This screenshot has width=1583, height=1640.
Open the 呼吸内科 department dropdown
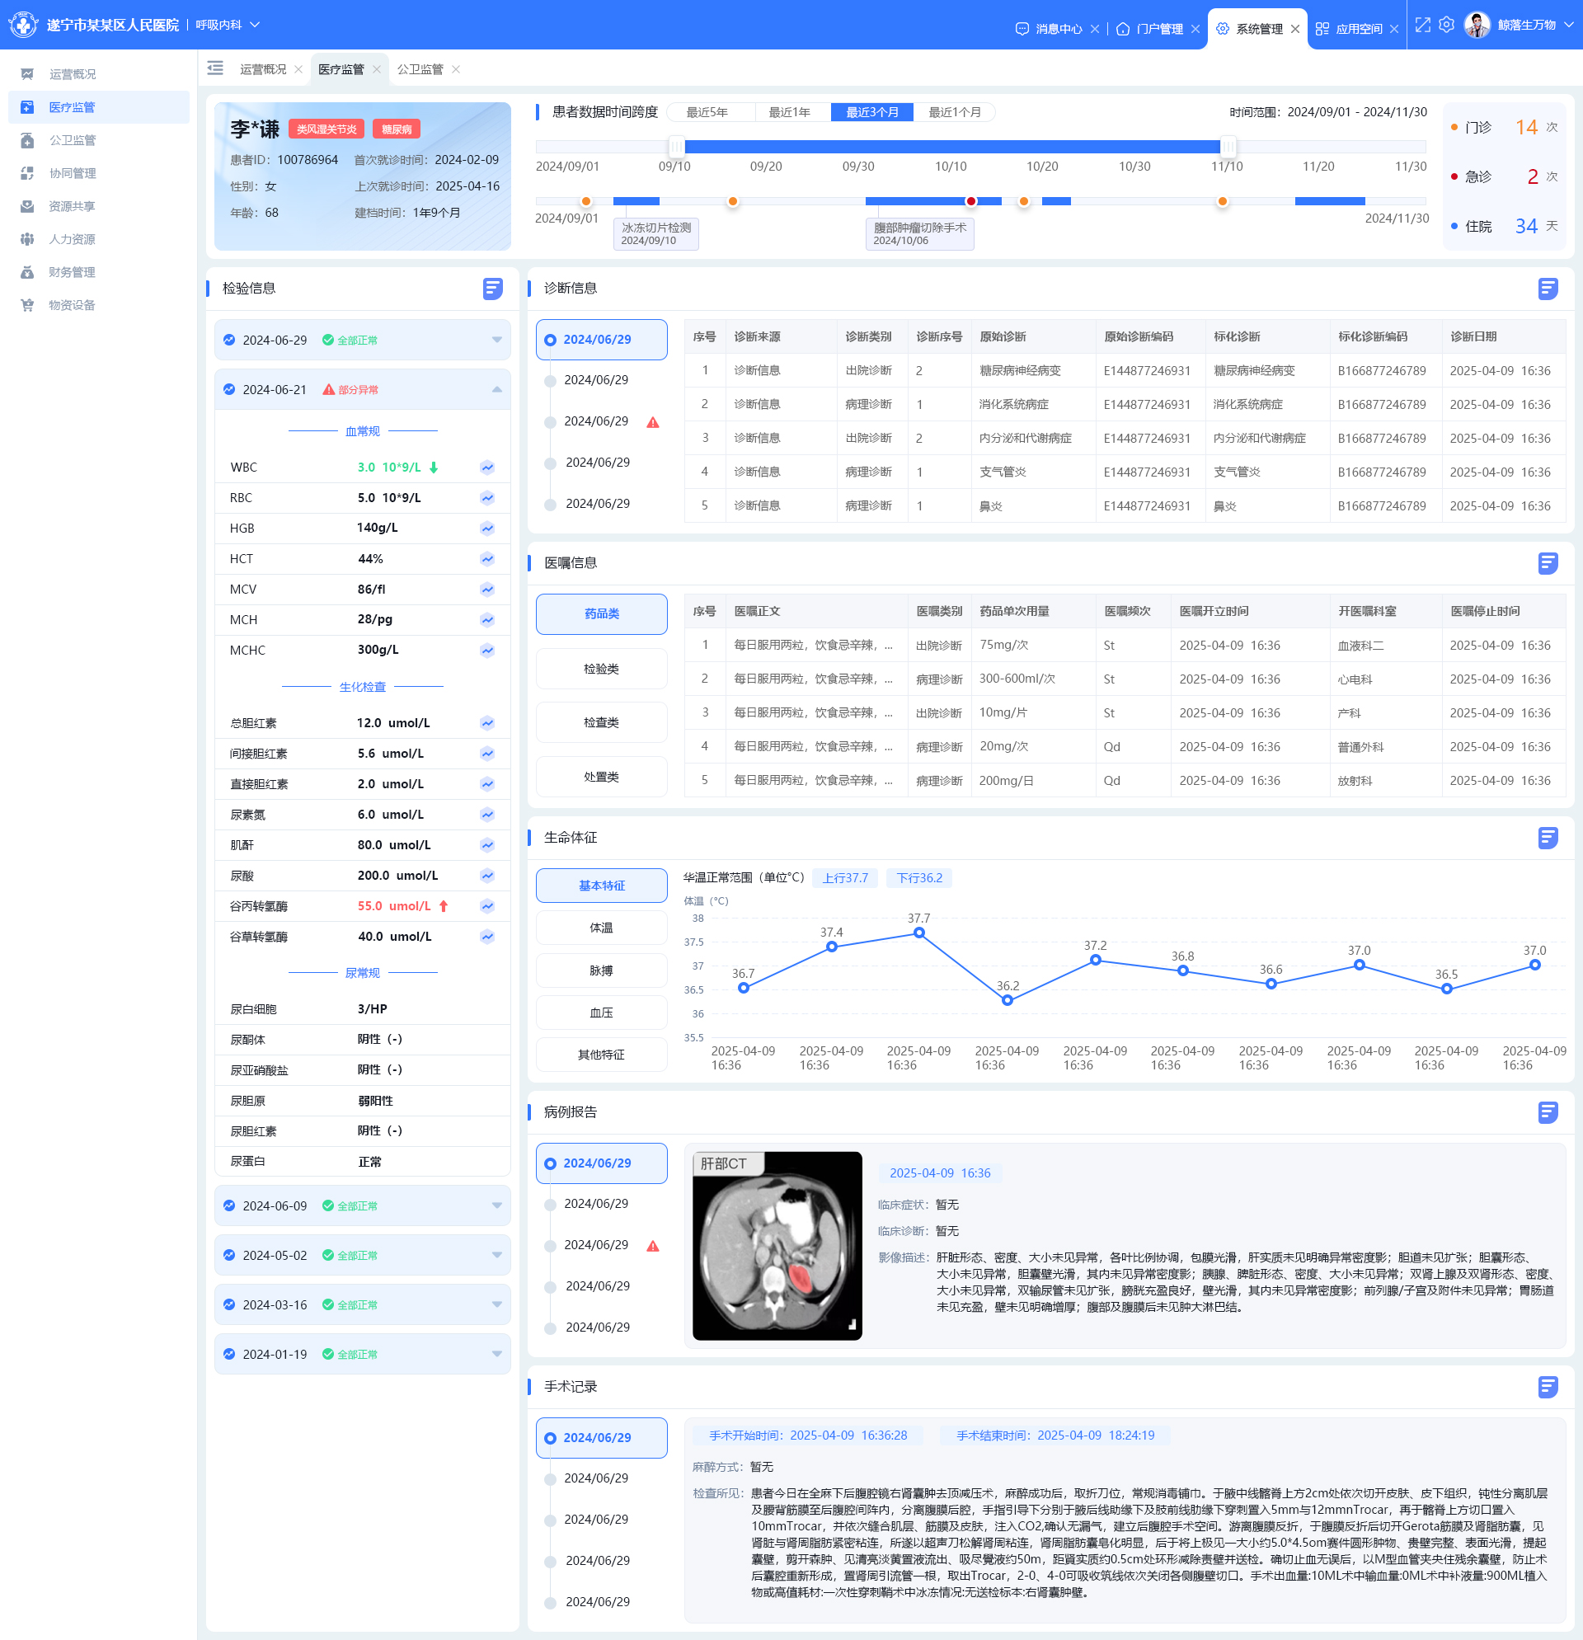point(228,25)
